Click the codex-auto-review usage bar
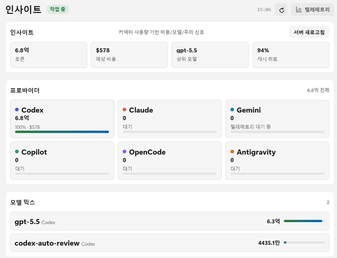Screen dimensions: 337x258 coord(304,243)
